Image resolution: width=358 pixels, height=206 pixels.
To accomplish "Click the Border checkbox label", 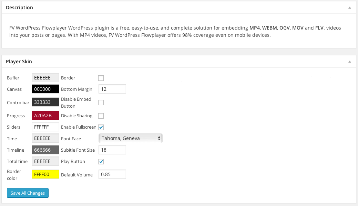I will [x=68, y=78].
